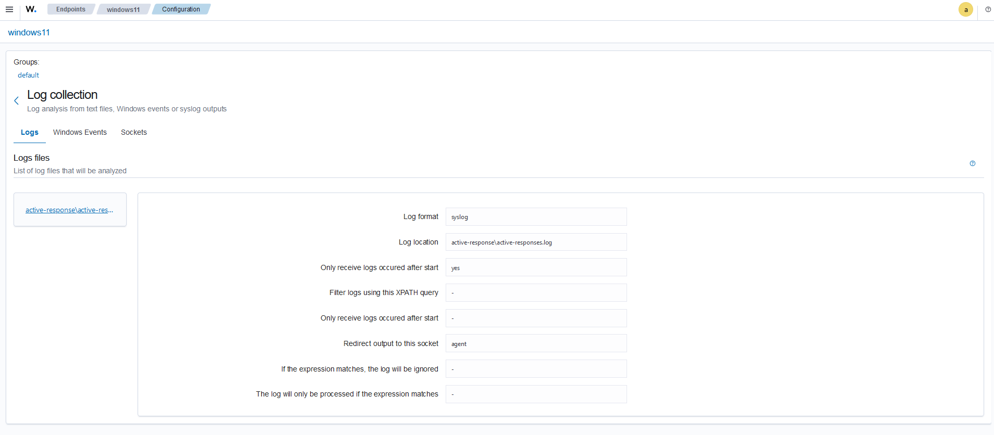Open the hamburger navigation menu
The width and height of the screenshot is (994, 435).
pos(9,9)
